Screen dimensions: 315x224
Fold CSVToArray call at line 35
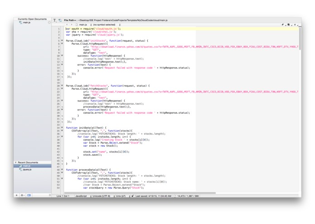(62, 131)
